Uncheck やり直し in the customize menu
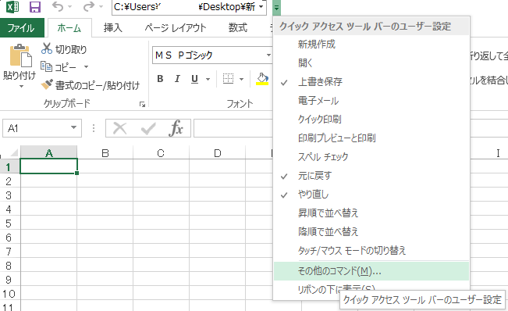 [x=371, y=195]
